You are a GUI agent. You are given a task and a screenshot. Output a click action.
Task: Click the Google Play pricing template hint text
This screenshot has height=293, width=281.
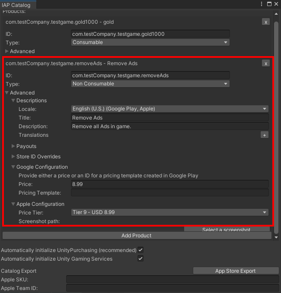pyautogui.click(x=109, y=176)
